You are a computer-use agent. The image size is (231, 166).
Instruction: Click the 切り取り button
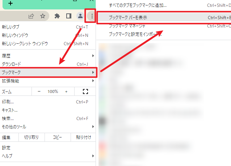pos(31,137)
